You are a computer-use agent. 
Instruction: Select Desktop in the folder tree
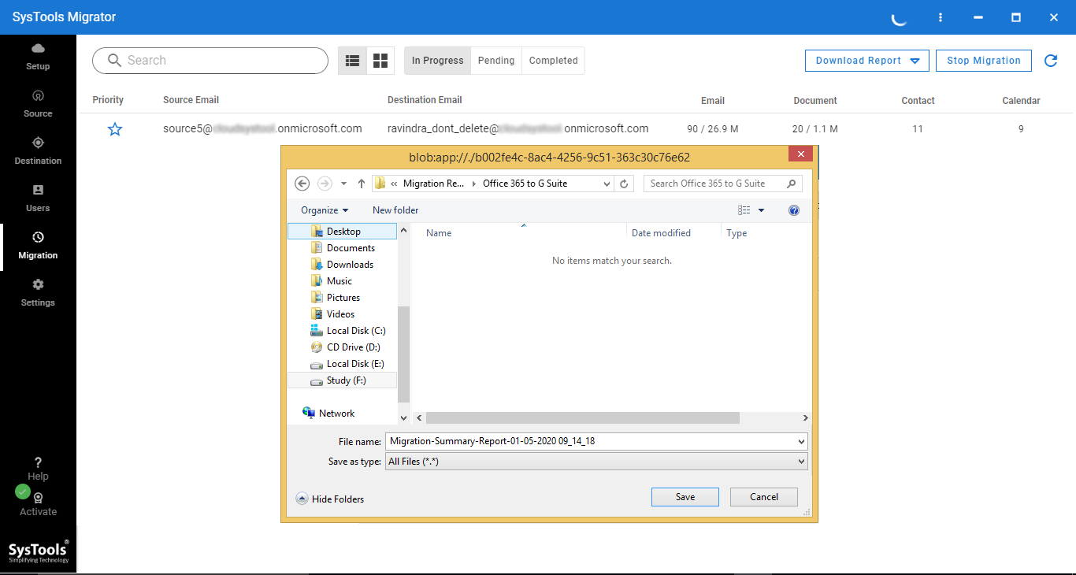pyautogui.click(x=343, y=232)
